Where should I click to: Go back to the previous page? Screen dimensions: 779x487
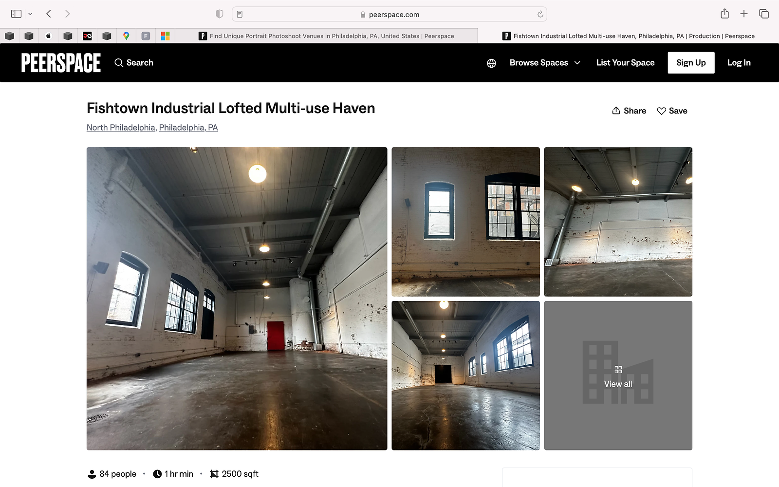click(49, 14)
